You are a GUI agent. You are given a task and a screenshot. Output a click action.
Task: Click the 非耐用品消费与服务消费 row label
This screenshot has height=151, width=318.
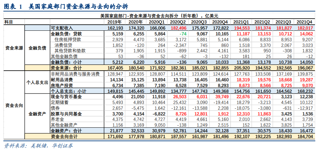pos(75,74)
